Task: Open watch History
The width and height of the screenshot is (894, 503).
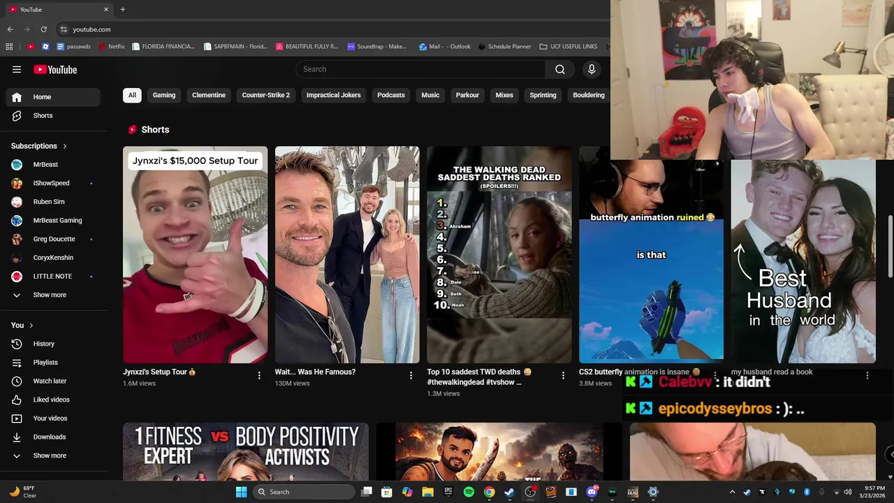Action: [x=53, y=344]
